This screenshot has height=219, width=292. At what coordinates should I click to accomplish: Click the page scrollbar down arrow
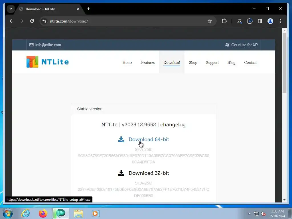[x=284, y=200]
